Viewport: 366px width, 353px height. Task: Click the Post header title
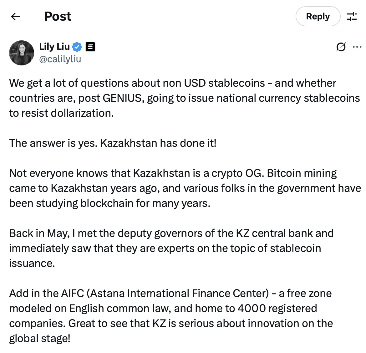(58, 16)
